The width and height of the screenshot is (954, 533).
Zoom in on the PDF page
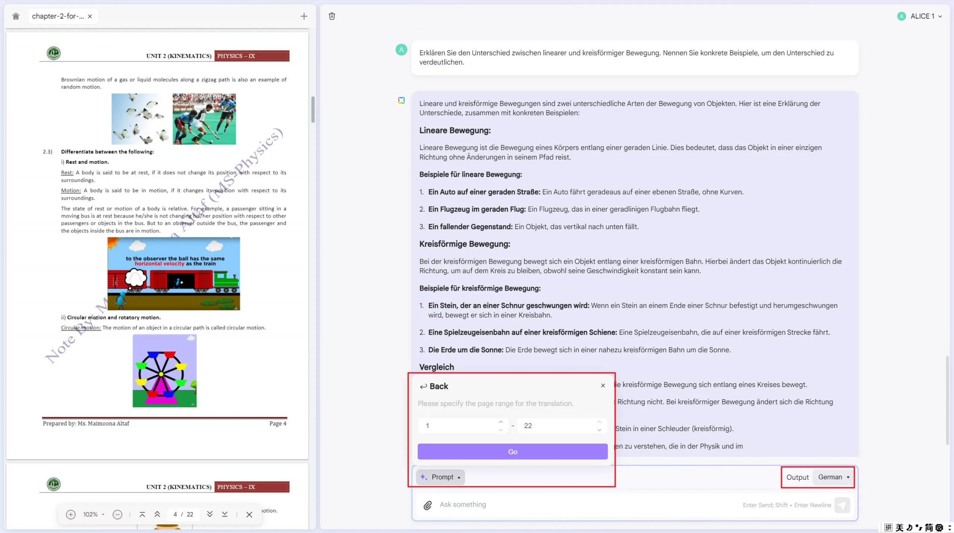[x=70, y=514]
